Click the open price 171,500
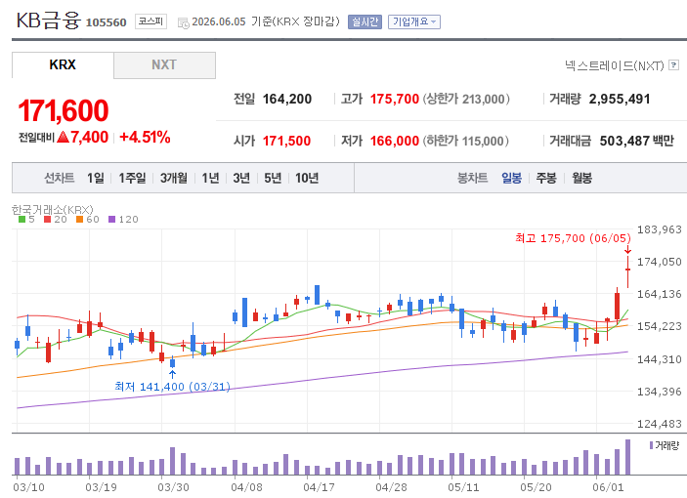The height and width of the screenshot is (498, 687). coord(286,141)
